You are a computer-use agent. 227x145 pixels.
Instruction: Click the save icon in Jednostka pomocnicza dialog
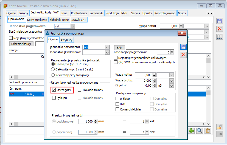(183, 47)
